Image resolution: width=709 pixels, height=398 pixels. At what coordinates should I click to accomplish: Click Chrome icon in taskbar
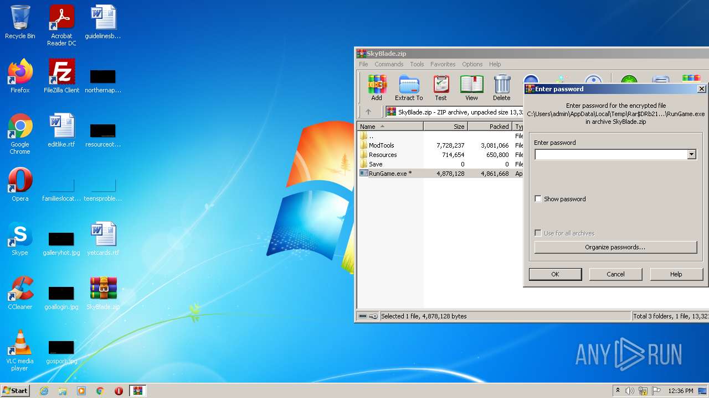100,391
